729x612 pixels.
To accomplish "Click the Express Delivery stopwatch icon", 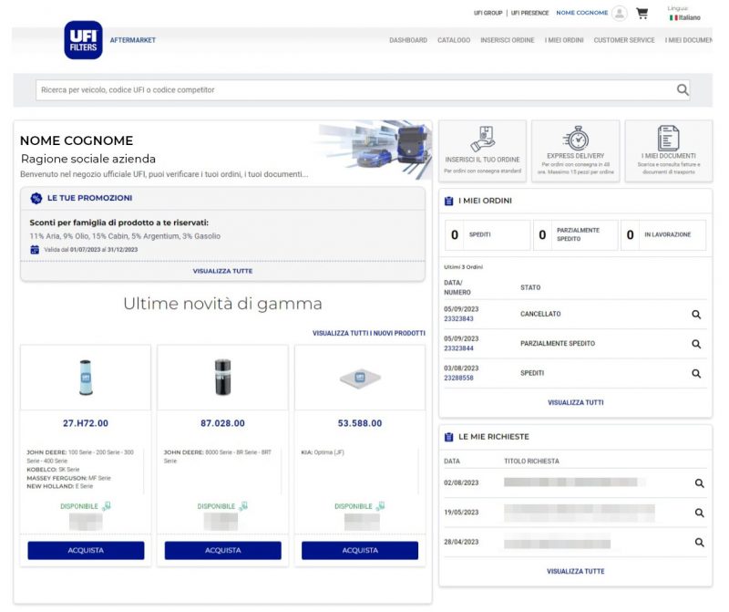I will click(x=576, y=138).
